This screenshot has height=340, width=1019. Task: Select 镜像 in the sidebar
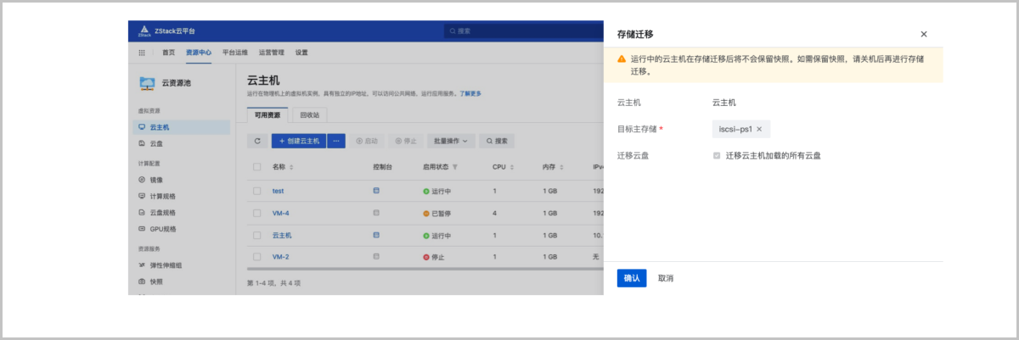(x=156, y=180)
